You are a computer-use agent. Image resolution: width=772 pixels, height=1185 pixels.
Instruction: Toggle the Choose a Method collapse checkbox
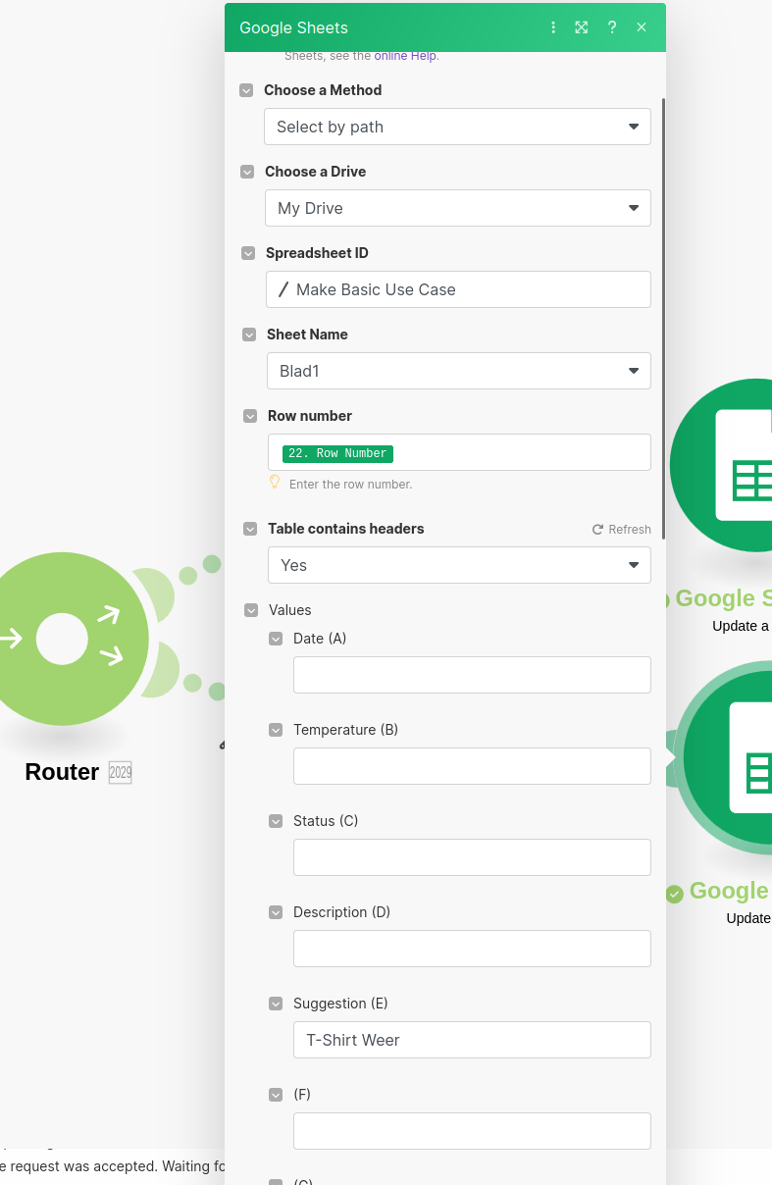click(246, 90)
